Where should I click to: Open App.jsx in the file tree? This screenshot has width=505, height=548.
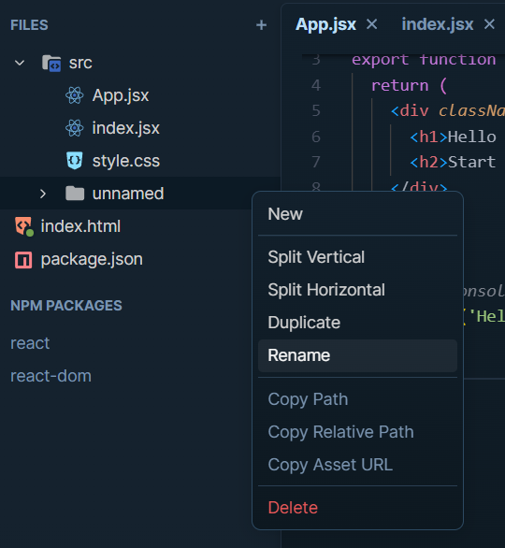click(x=121, y=95)
